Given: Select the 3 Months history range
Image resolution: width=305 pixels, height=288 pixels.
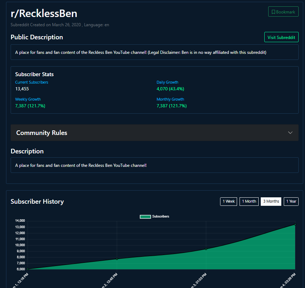Looking at the screenshot, I should click(x=271, y=201).
